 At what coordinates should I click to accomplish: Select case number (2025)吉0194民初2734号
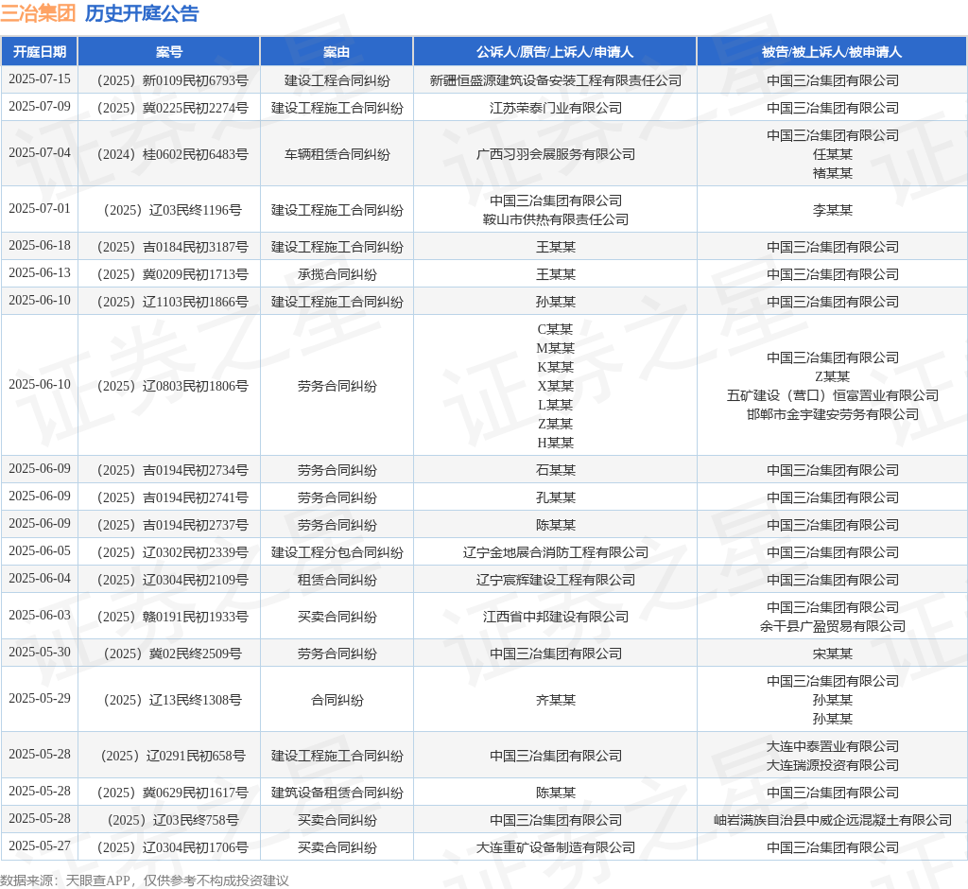click(169, 470)
